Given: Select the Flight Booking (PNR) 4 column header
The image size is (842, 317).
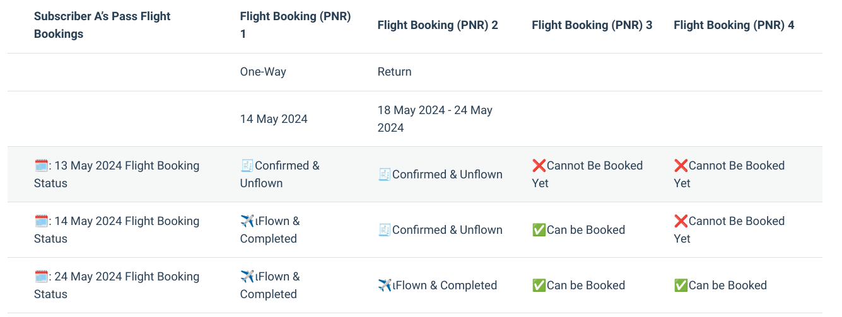Looking at the screenshot, I should coord(734,25).
